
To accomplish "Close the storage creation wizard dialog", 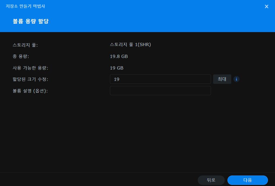I will point(266,6).
